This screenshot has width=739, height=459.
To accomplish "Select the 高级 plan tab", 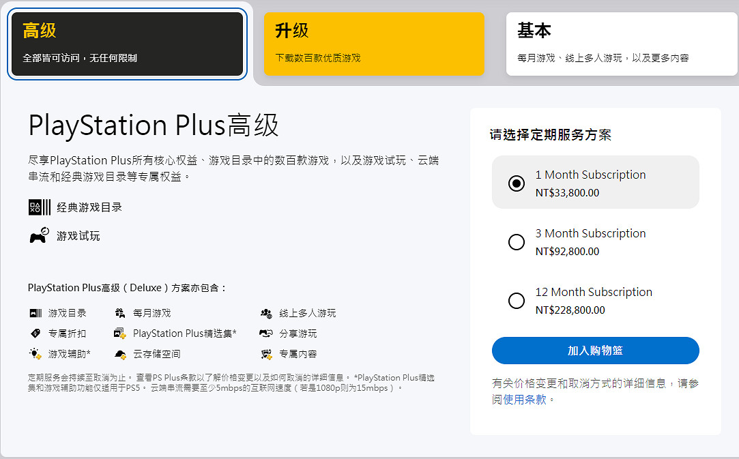I will tap(127, 42).
